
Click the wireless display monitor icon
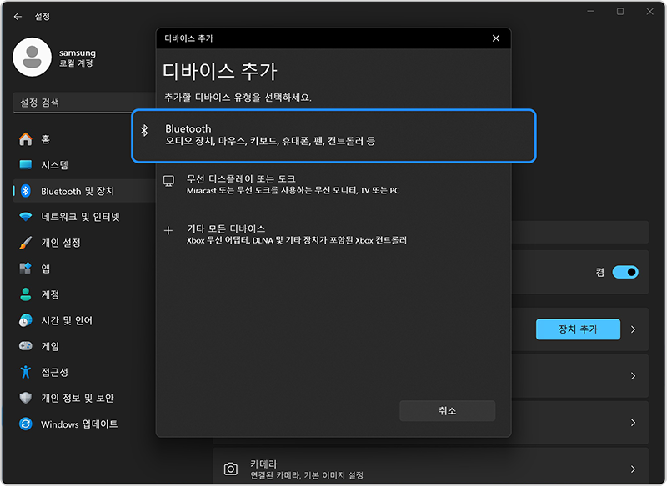[169, 181]
